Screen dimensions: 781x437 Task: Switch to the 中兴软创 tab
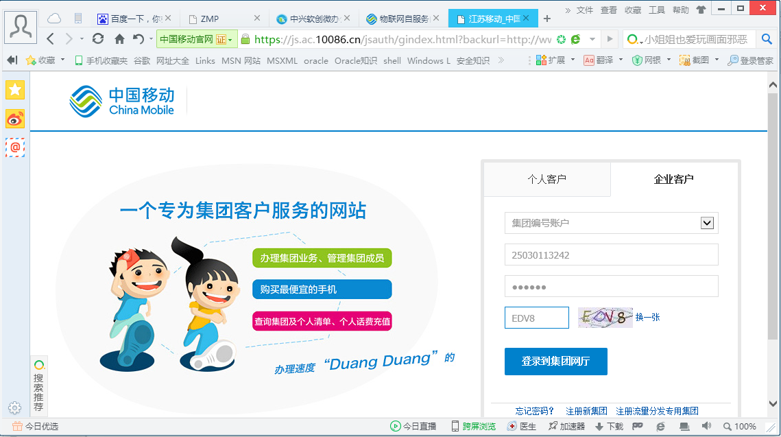(x=313, y=19)
